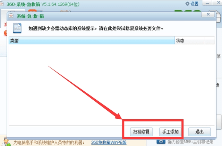The image size is (222, 146).
Task: Sort list by 状态 column header
Action: coord(189,40)
